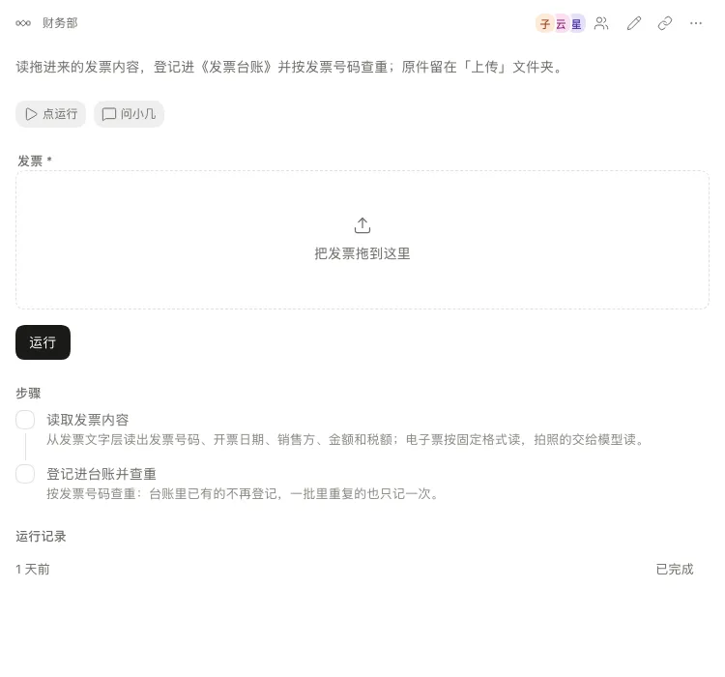Screen dimensions: 725x677
Task: Click the upload arrow icon in dropzone
Action: click(x=362, y=225)
